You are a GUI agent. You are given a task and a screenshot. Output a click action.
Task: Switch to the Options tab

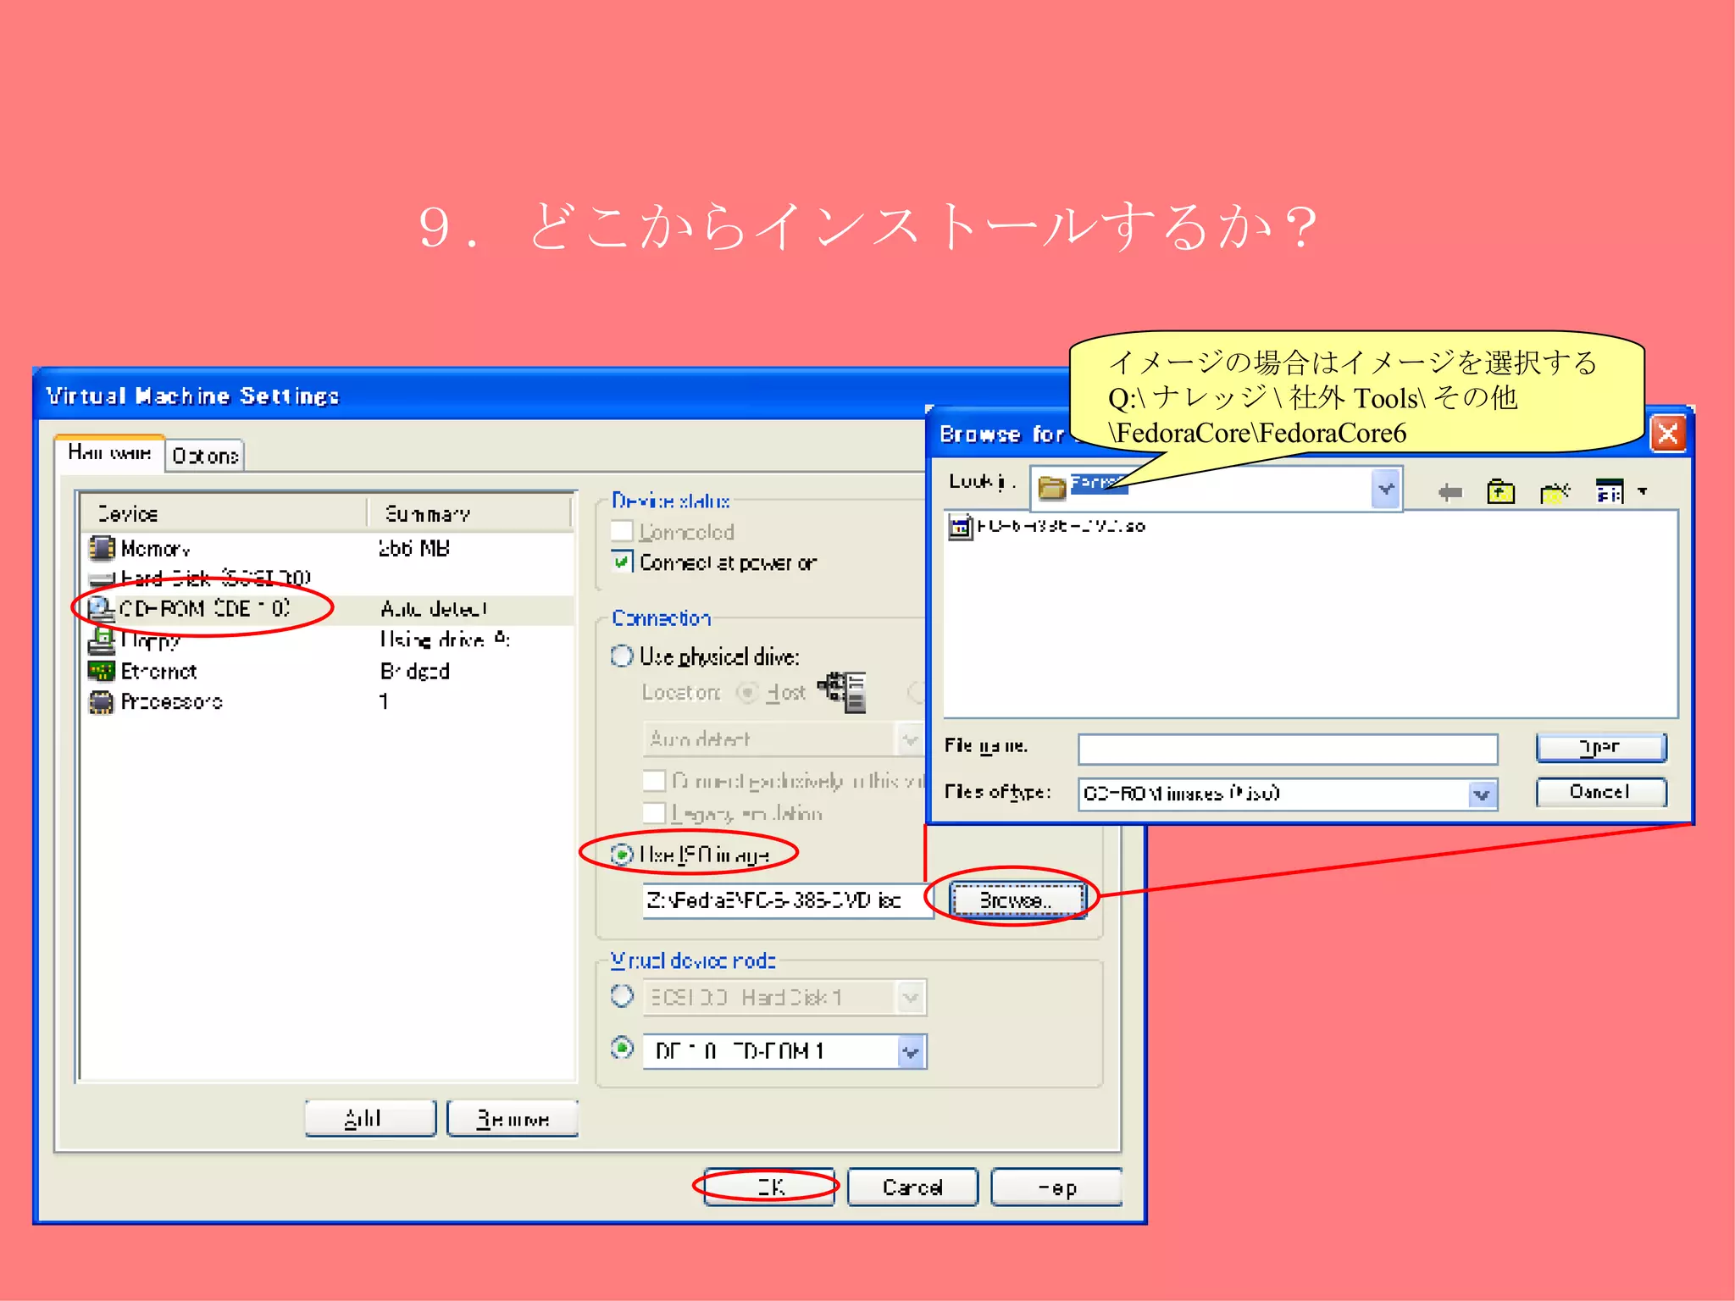click(205, 456)
